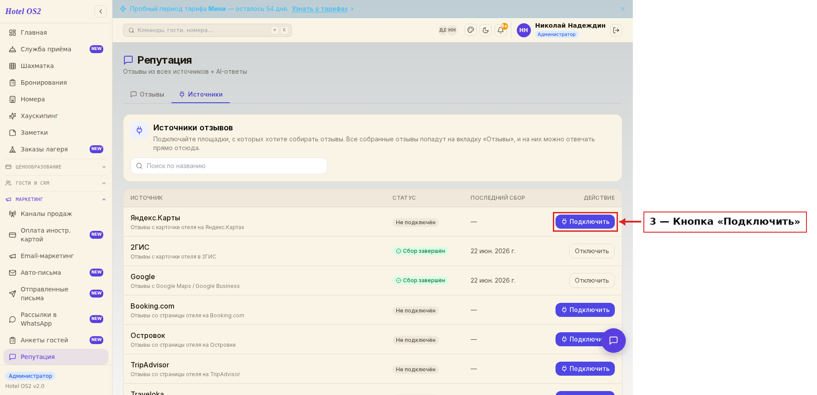Click the logout icon next to profile

[616, 30]
